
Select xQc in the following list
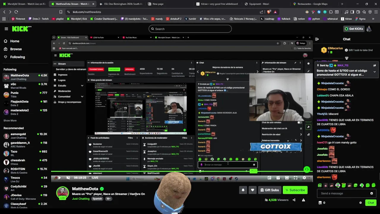[25, 86]
